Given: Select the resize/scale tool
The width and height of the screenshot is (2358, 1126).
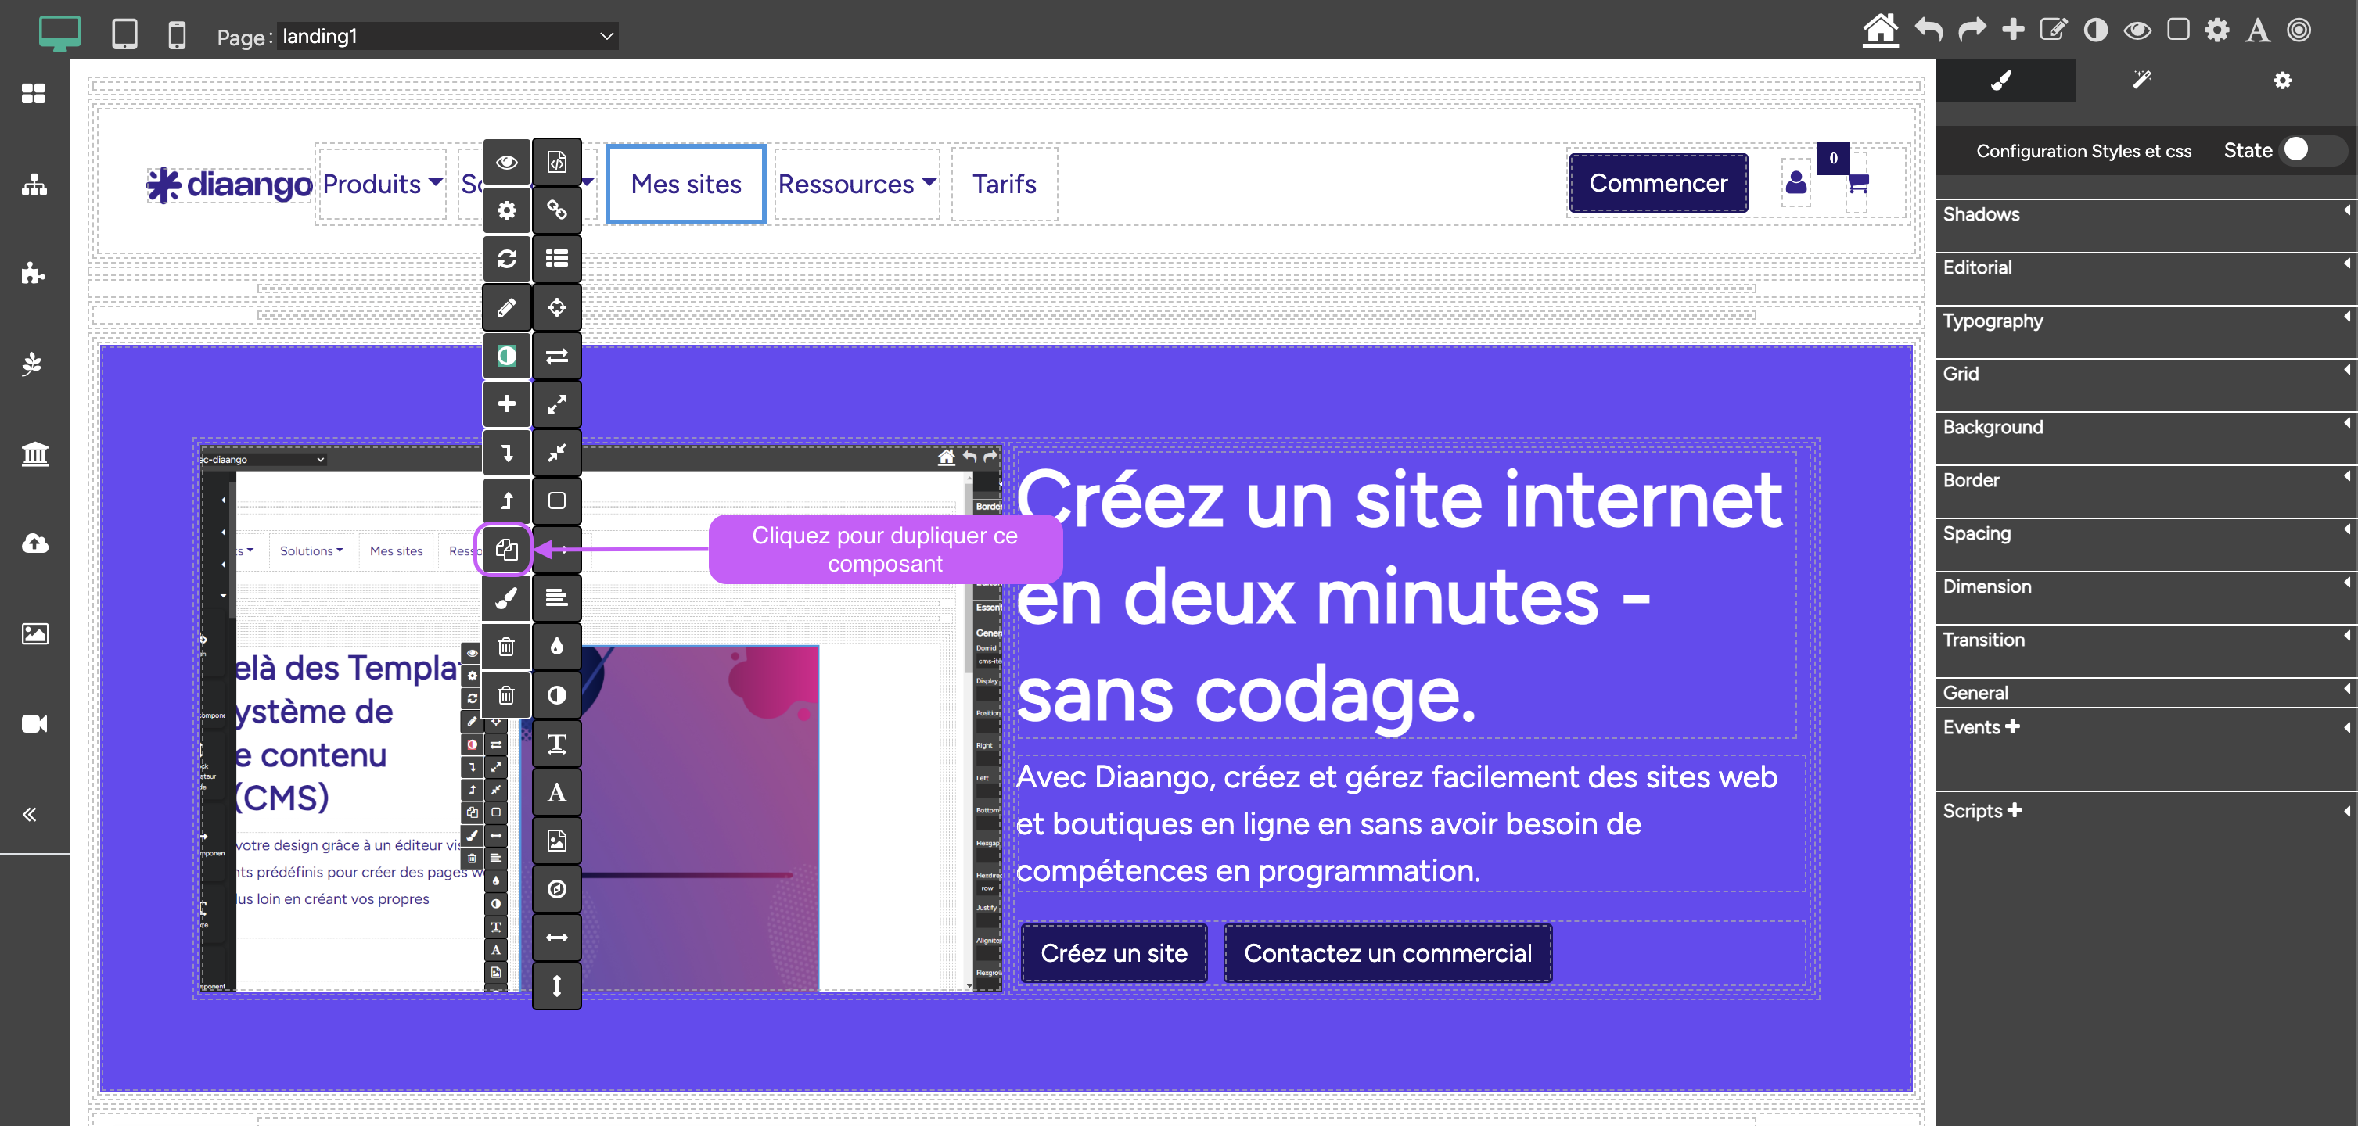Looking at the screenshot, I should pyautogui.click(x=556, y=404).
